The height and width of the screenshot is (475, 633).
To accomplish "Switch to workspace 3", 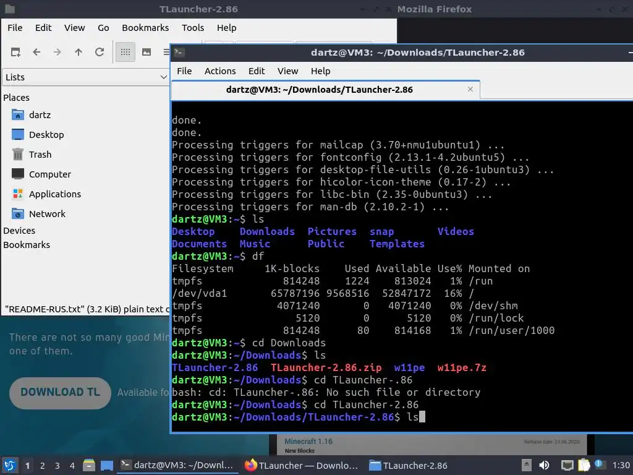I will pos(57,466).
